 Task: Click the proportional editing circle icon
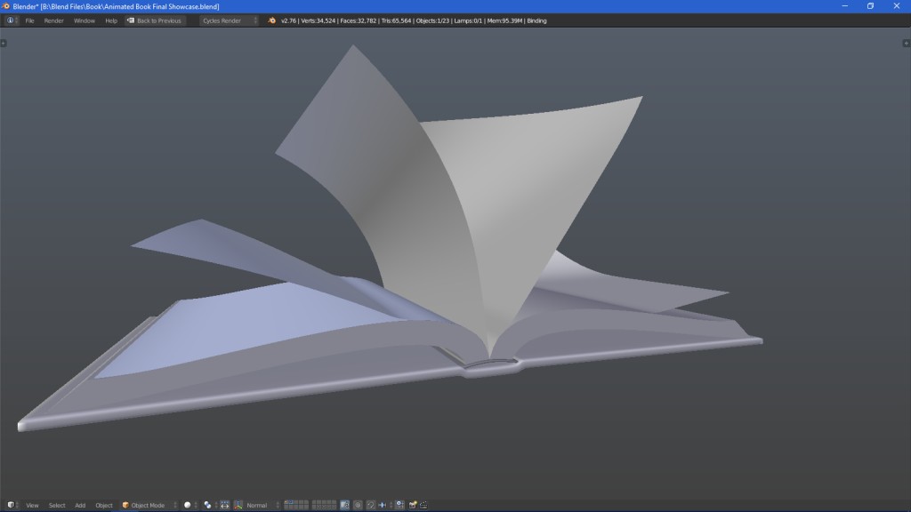358,504
